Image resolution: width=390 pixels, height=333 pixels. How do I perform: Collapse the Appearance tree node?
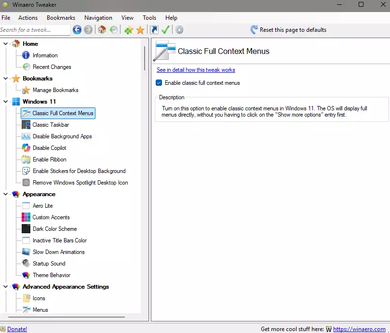point(5,194)
